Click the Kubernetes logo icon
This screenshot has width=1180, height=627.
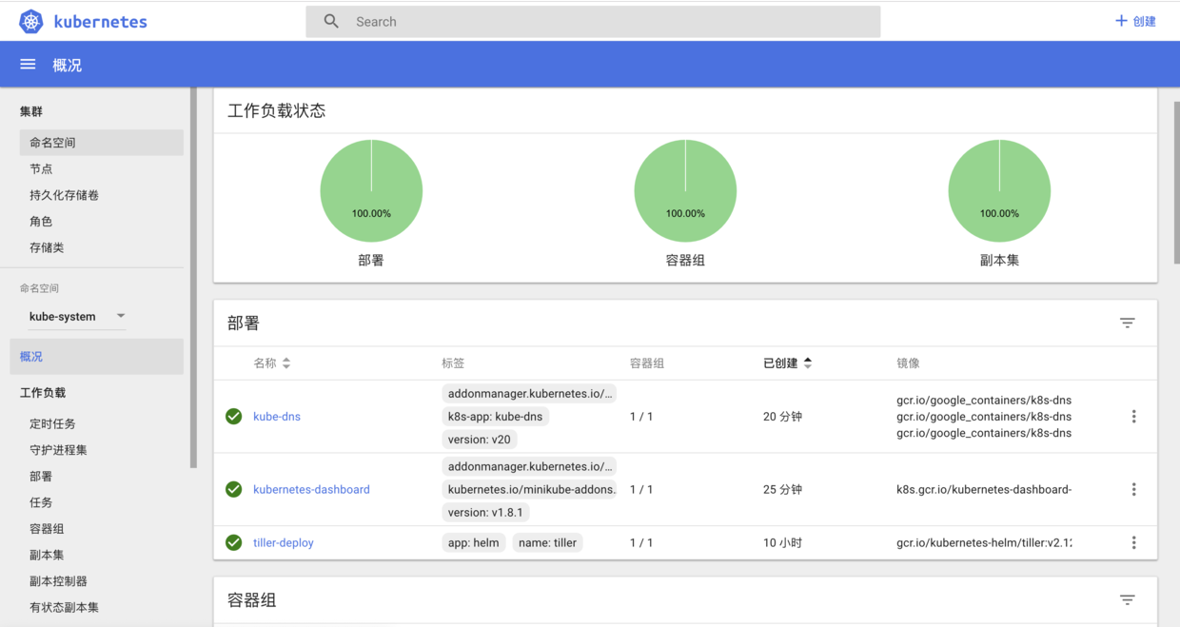[31, 21]
